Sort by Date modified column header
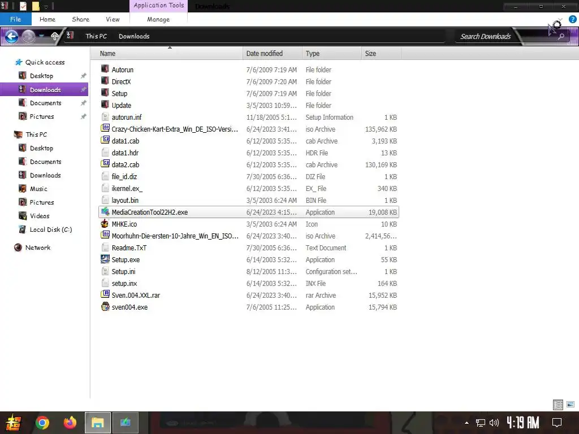 (272, 54)
